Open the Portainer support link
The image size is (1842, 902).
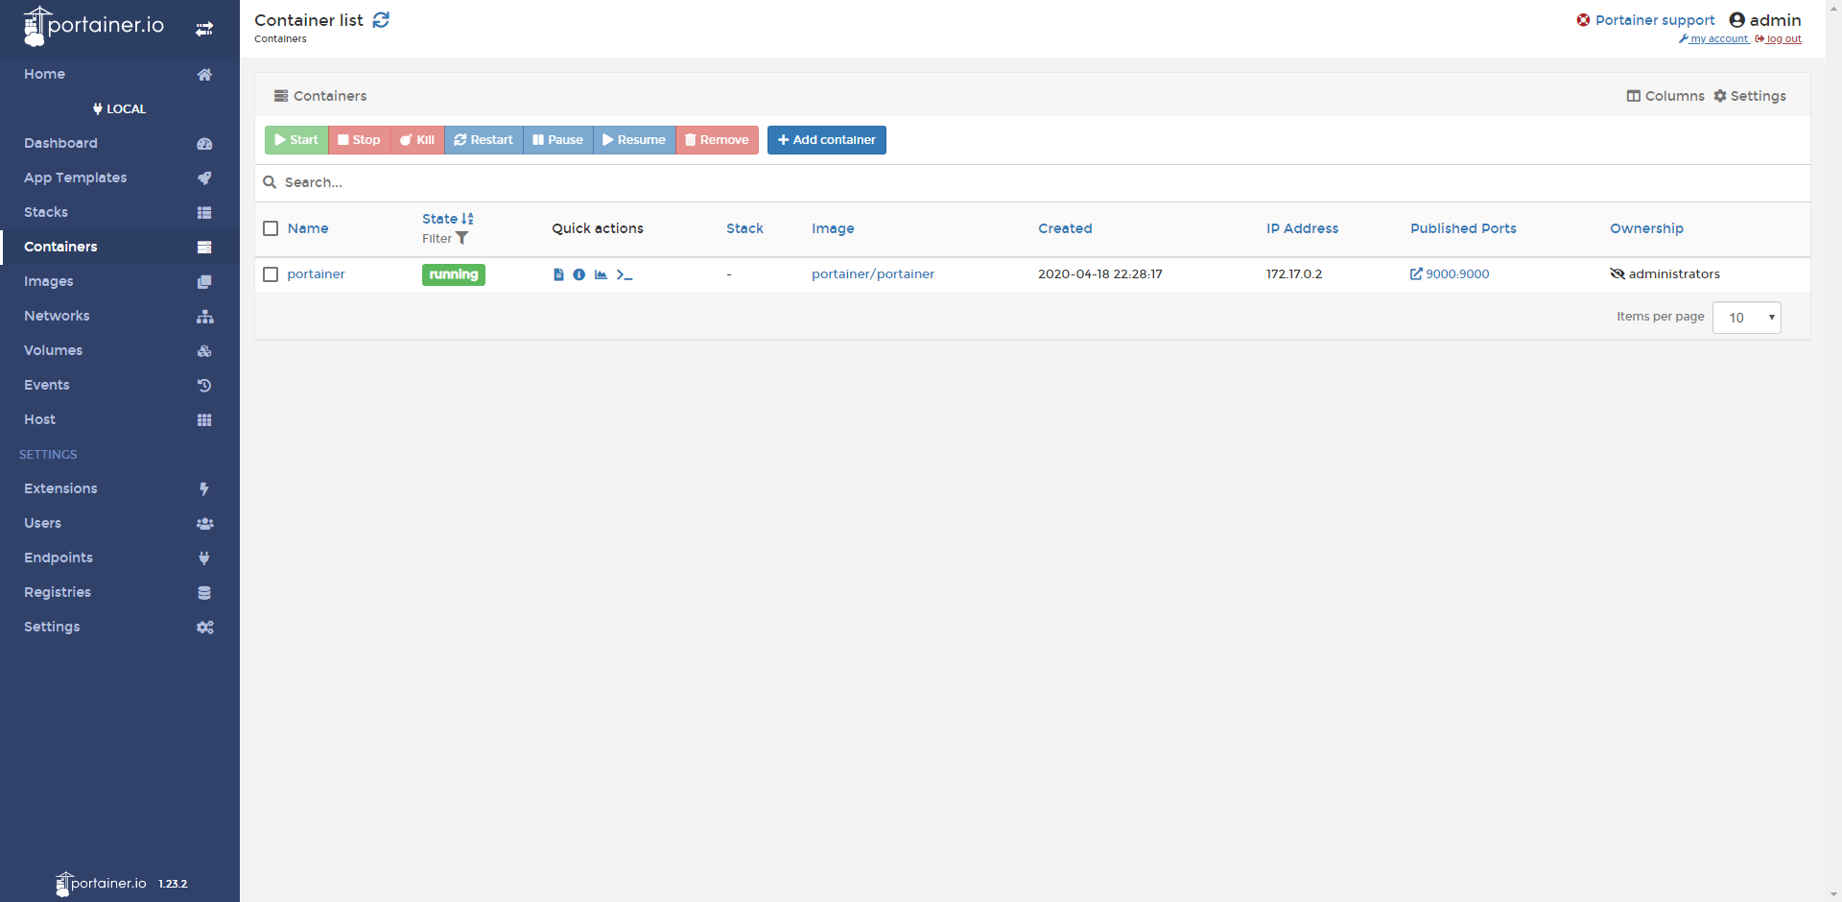point(1645,20)
